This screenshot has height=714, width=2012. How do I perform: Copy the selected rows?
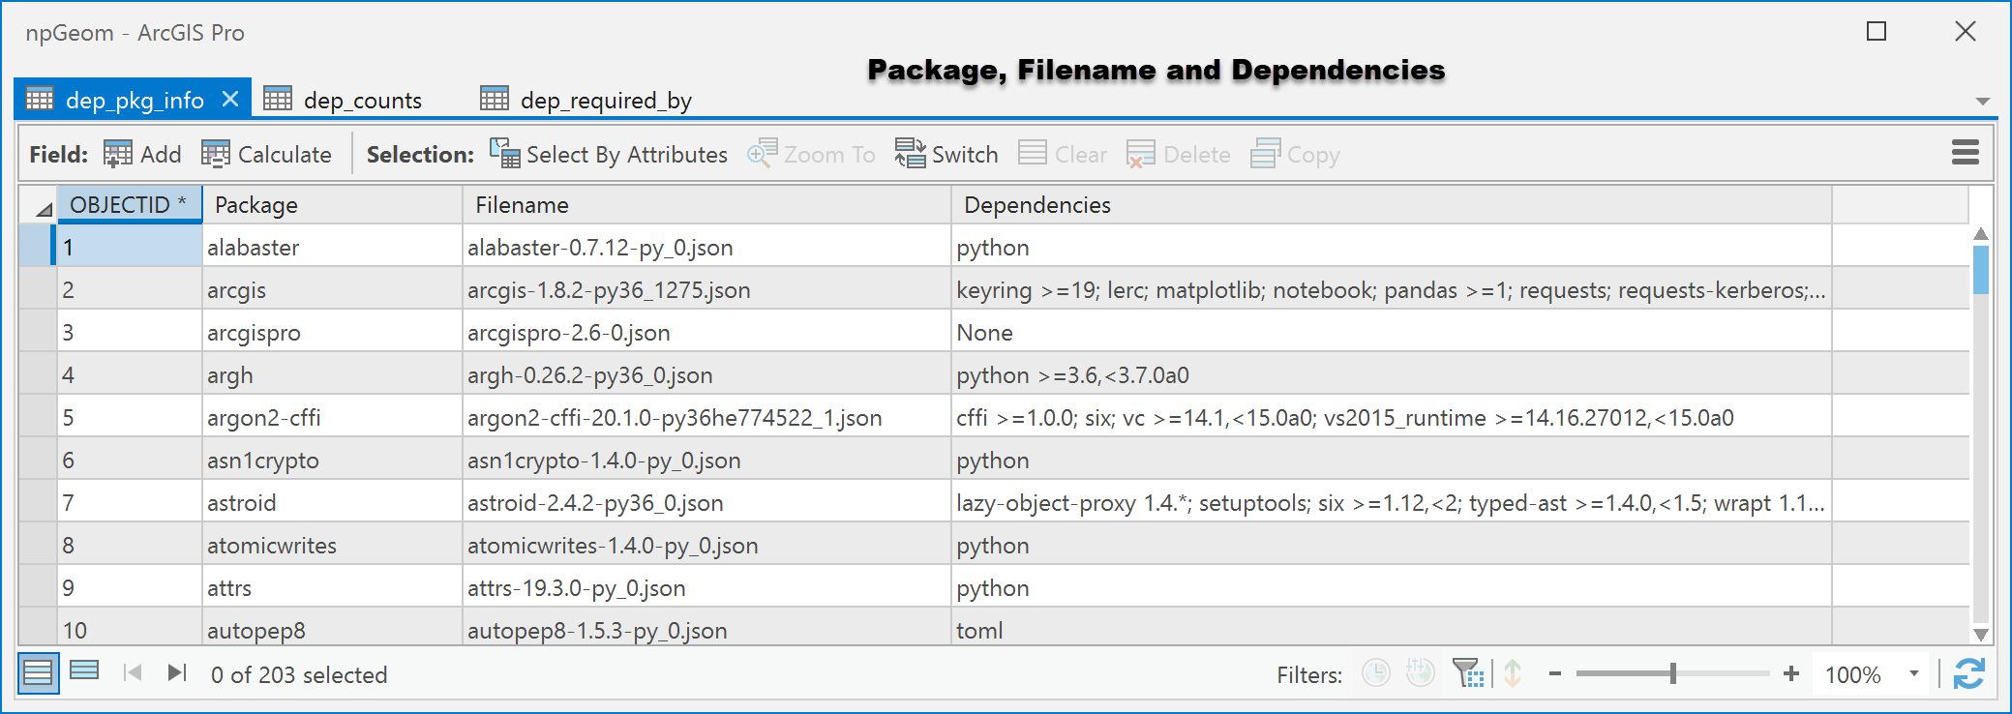1295,154
